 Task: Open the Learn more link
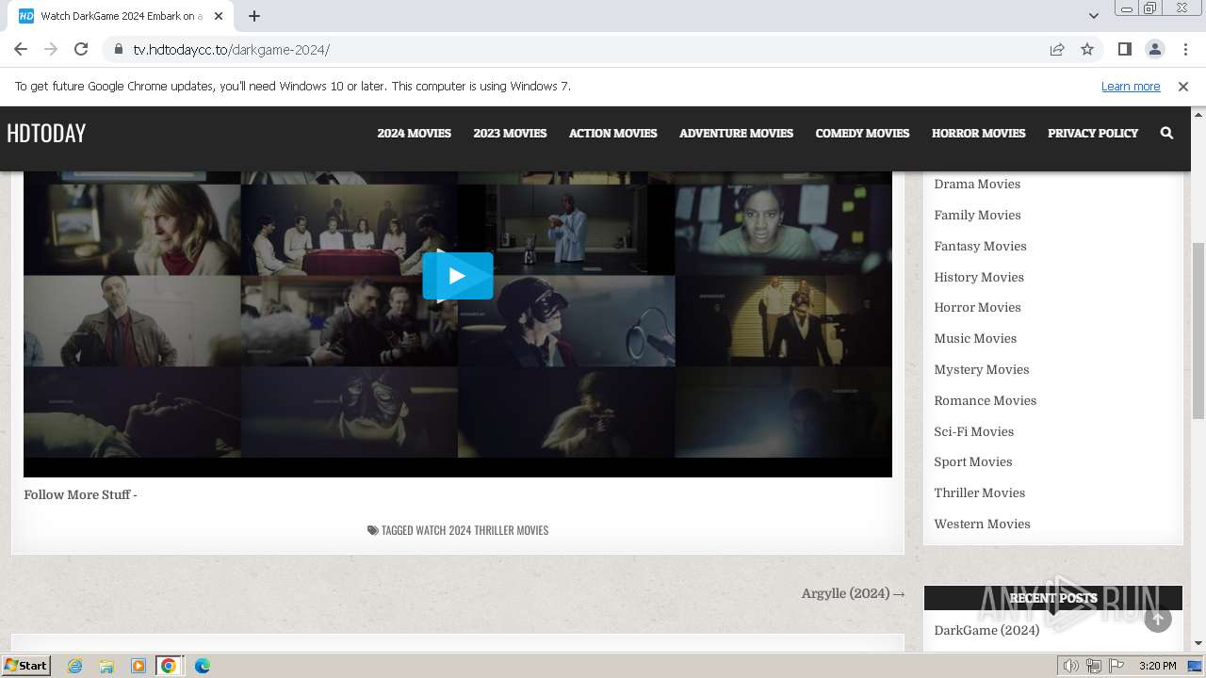click(1131, 86)
